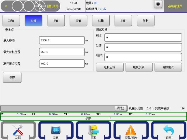The height and width of the screenshot is (140, 187).
Task: Edit the 离开原点位置 field value 400.0
Action: tap(62, 64)
